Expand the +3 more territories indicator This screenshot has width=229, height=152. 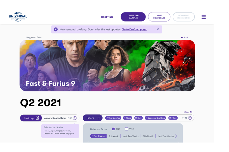pos(70,118)
